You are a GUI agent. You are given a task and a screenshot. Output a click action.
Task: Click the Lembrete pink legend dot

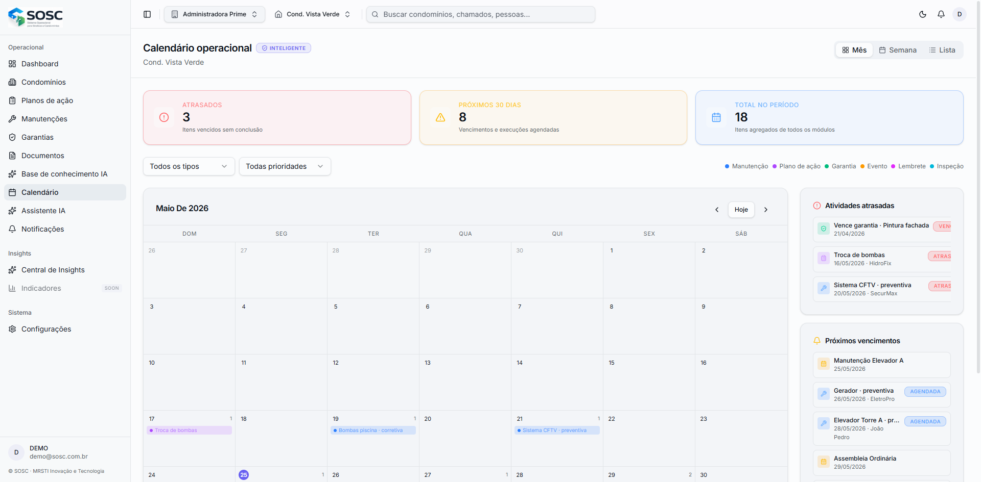893,166
